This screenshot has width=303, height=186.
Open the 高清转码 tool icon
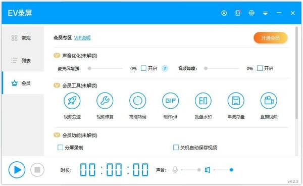click(137, 101)
